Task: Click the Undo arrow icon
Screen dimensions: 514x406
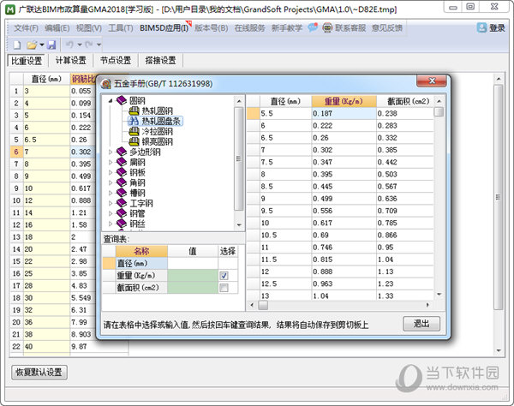Action: click(69, 45)
